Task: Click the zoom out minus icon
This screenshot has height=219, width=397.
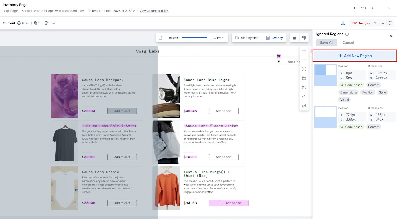Action: click(x=304, y=60)
